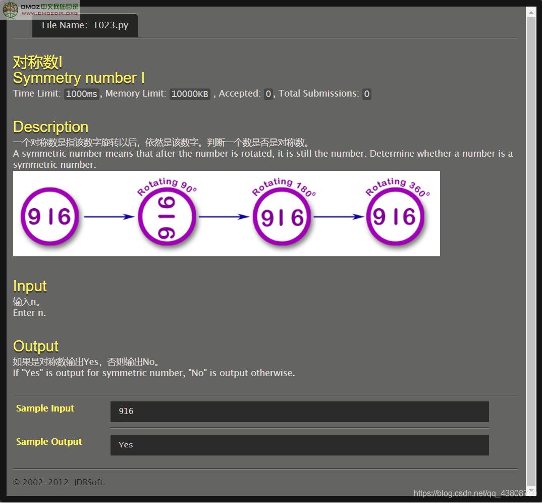Click the Total Submissions 0 value
Image resolution: width=542 pixels, height=503 pixels.
pos(367,94)
